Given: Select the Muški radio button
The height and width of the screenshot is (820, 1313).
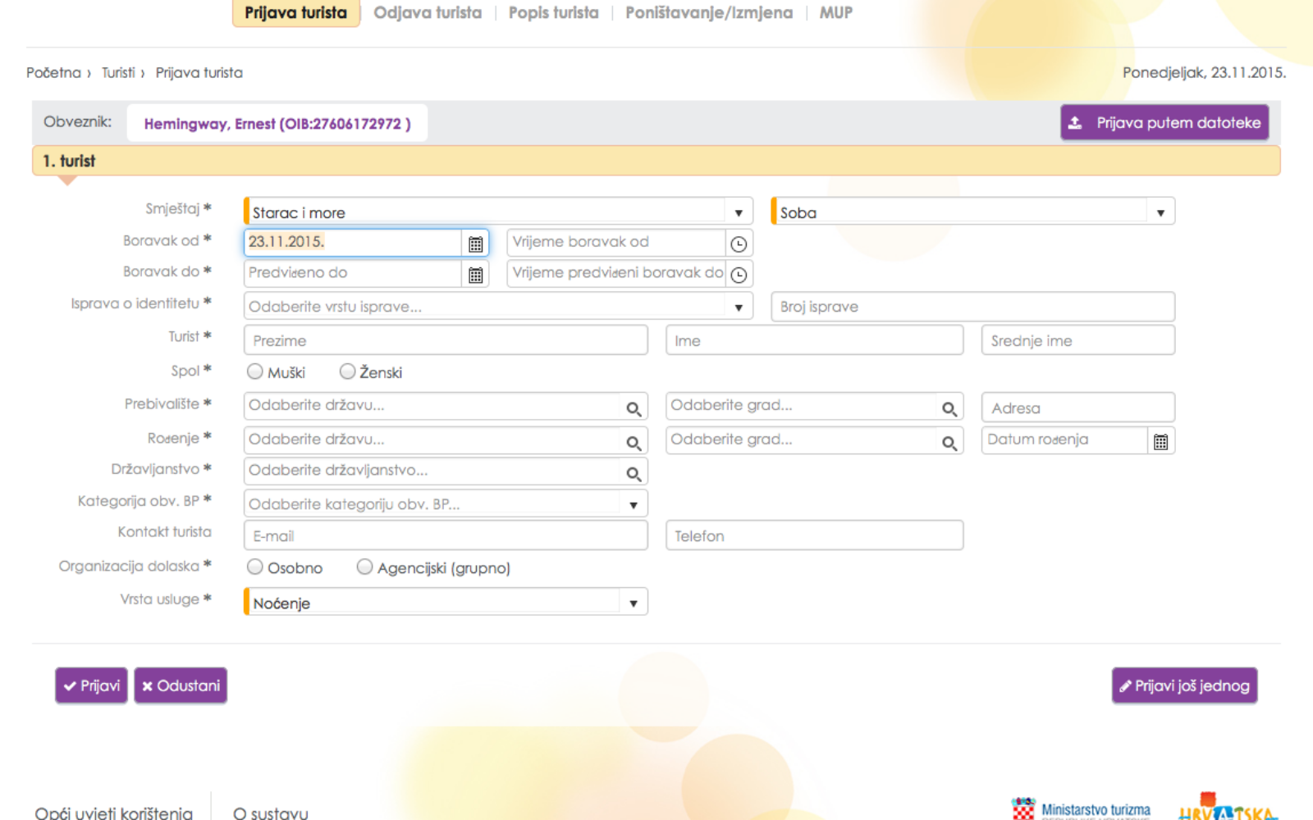Looking at the screenshot, I should 255,372.
